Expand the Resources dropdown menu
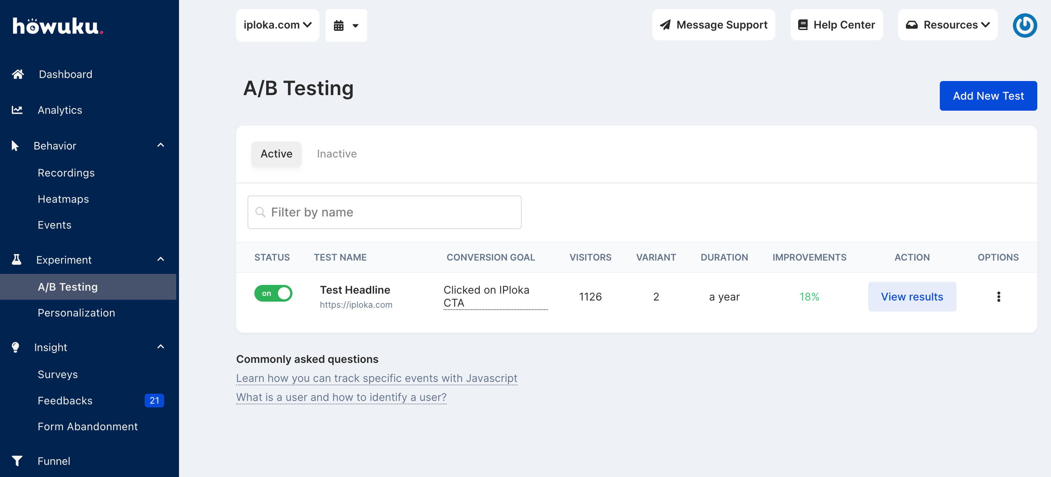1051x477 pixels. pyautogui.click(x=947, y=25)
